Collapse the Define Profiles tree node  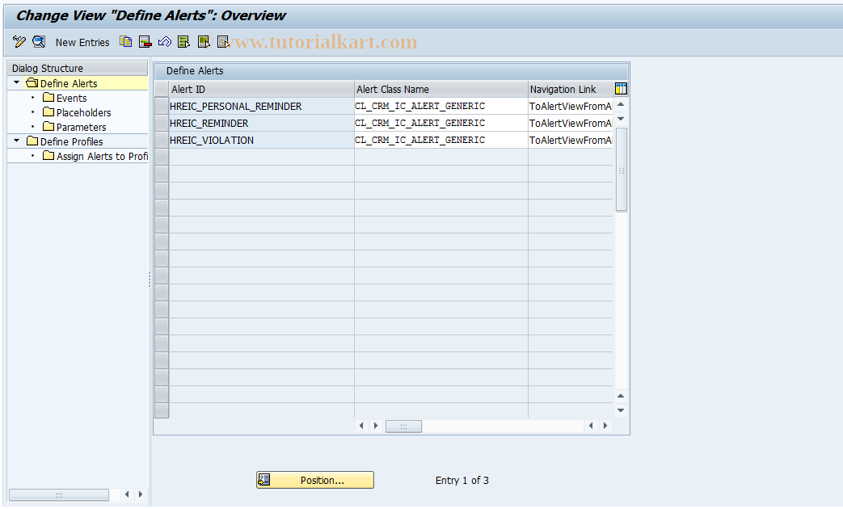point(17,141)
